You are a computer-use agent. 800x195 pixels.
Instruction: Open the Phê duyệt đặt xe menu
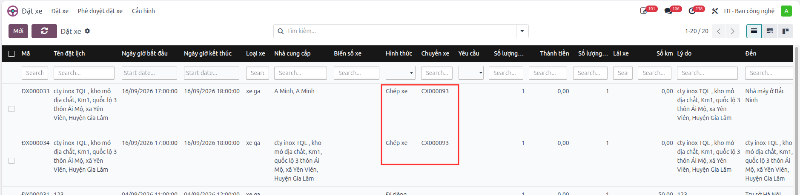100,11
